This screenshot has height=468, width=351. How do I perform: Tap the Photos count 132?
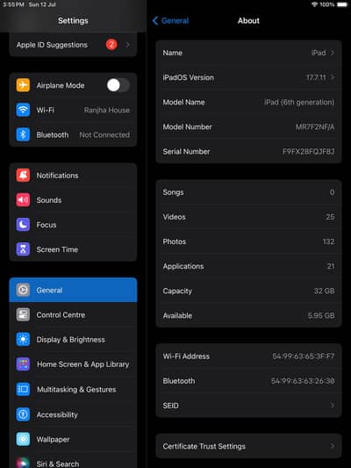[x=328, y=241]
